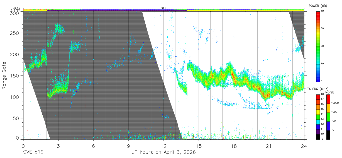Image resolution: width=342 pixels, height=158 pixels.
Task: Click the 150 tick on the Range Gate axis
Action: [14, 76]
